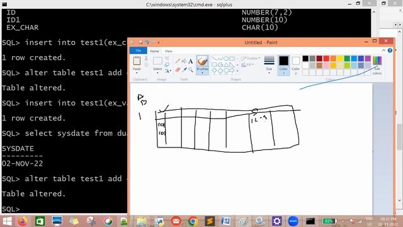
Task: Click the SQL> prompt line in cmd window
Action: 11,209
